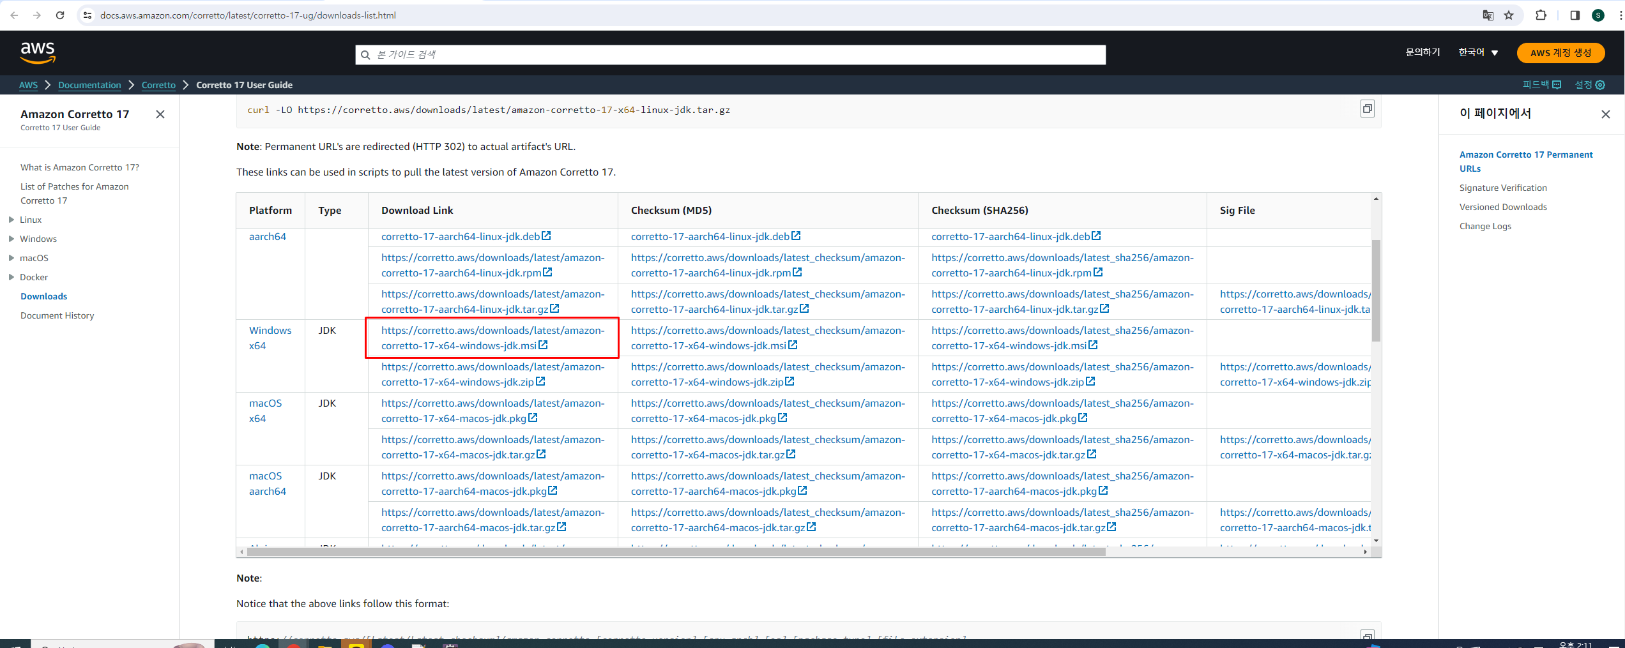Open the Chrome profile avatar
Screen dimensions: 1625x648
point(1598,15)
